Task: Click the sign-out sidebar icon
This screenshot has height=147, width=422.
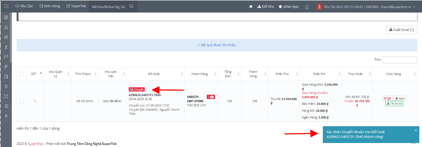Action: click(6, 106)
